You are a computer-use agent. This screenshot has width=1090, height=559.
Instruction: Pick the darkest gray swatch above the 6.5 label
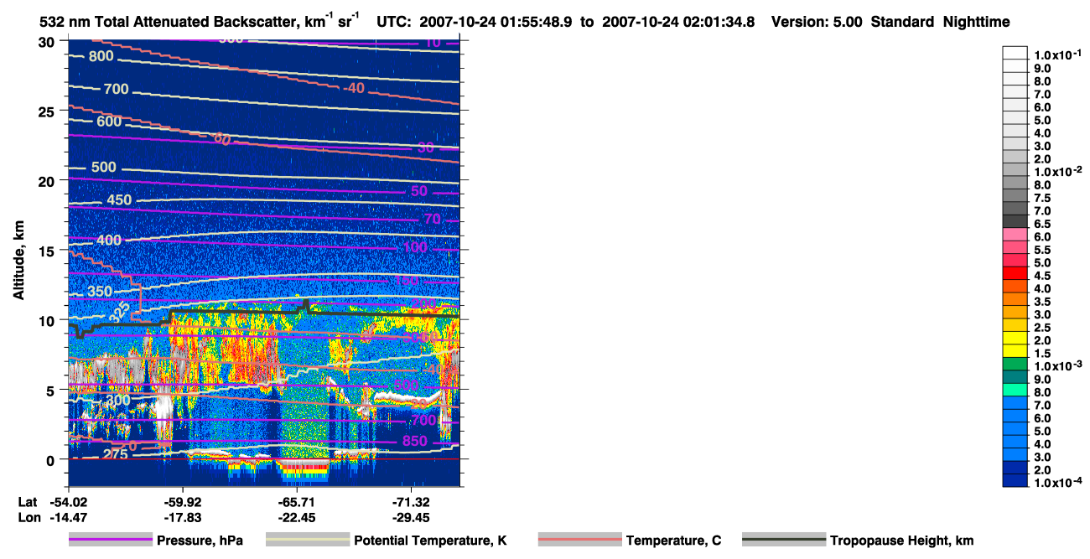tap(1015, 222)
